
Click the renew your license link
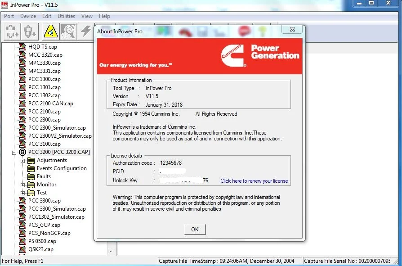pyautogui.click(x=255, y=181)
